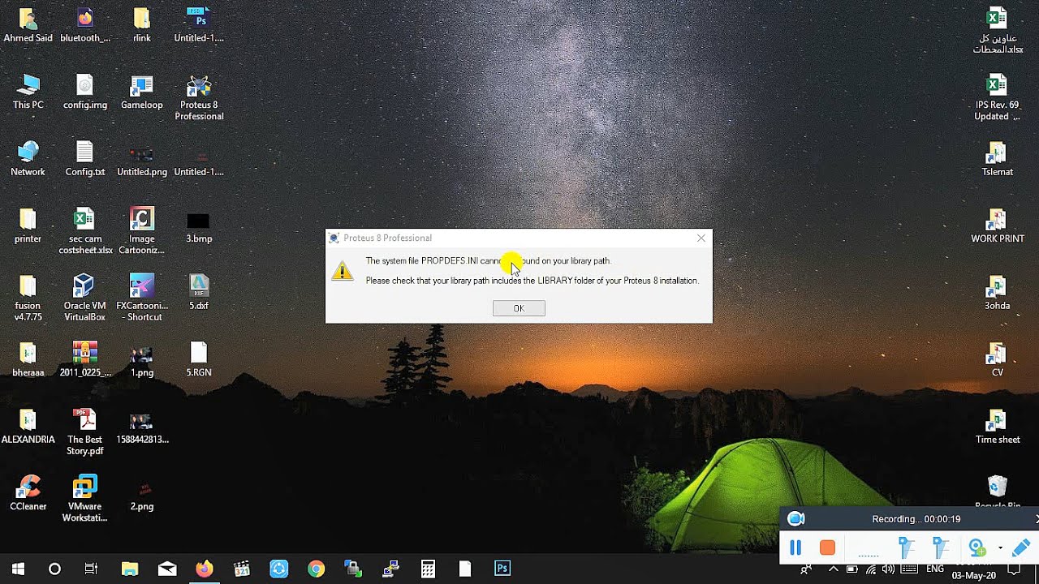Open Calculator from the taskbar

pos(428,569)
